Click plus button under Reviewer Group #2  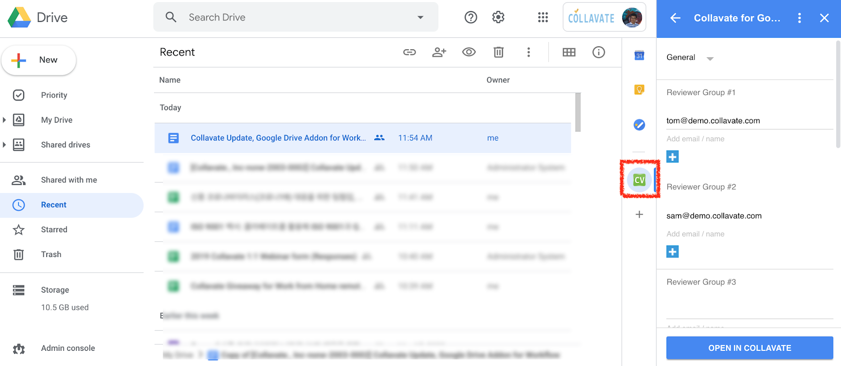click(x=672, y=252)
